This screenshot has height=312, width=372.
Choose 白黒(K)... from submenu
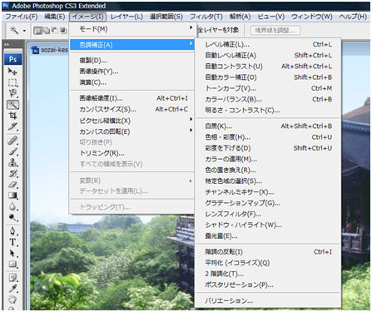[268, 126]
